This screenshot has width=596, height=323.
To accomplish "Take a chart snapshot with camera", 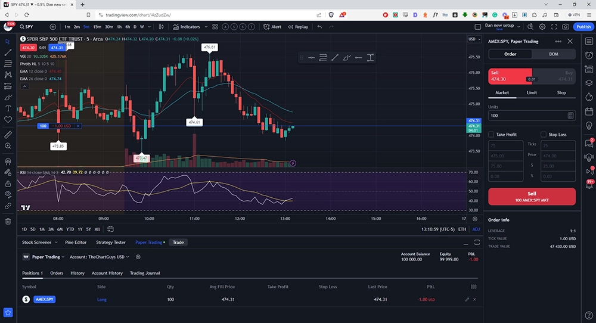I will click(566, 27).
